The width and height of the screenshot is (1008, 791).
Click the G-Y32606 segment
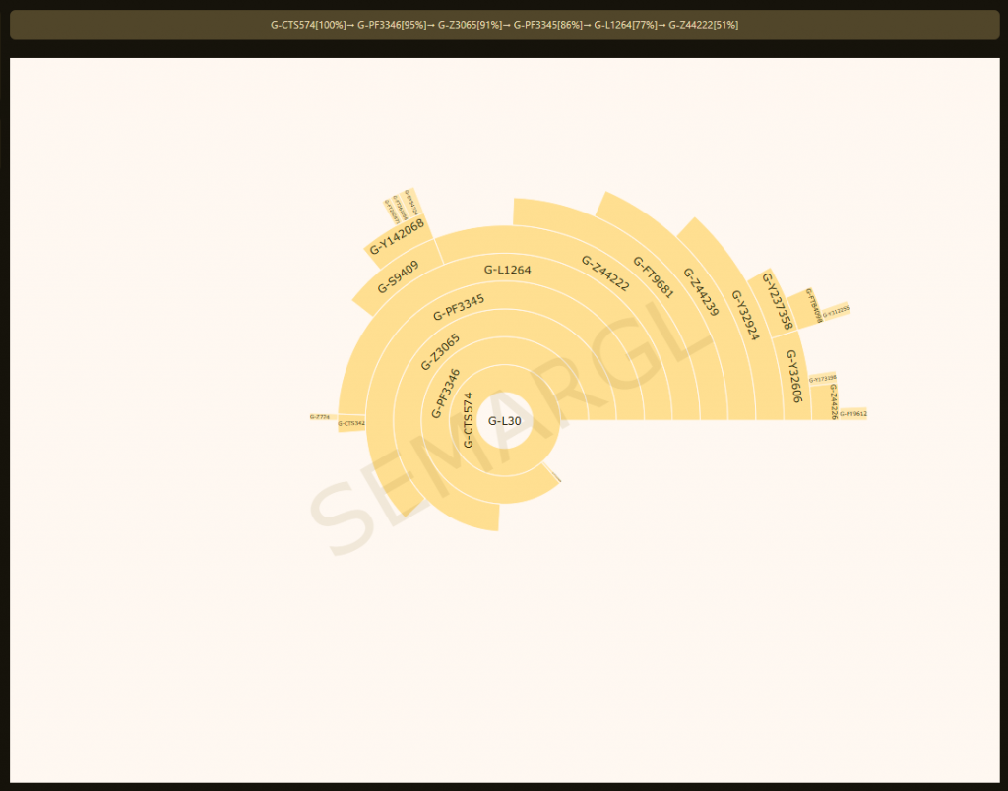[794, 376]
